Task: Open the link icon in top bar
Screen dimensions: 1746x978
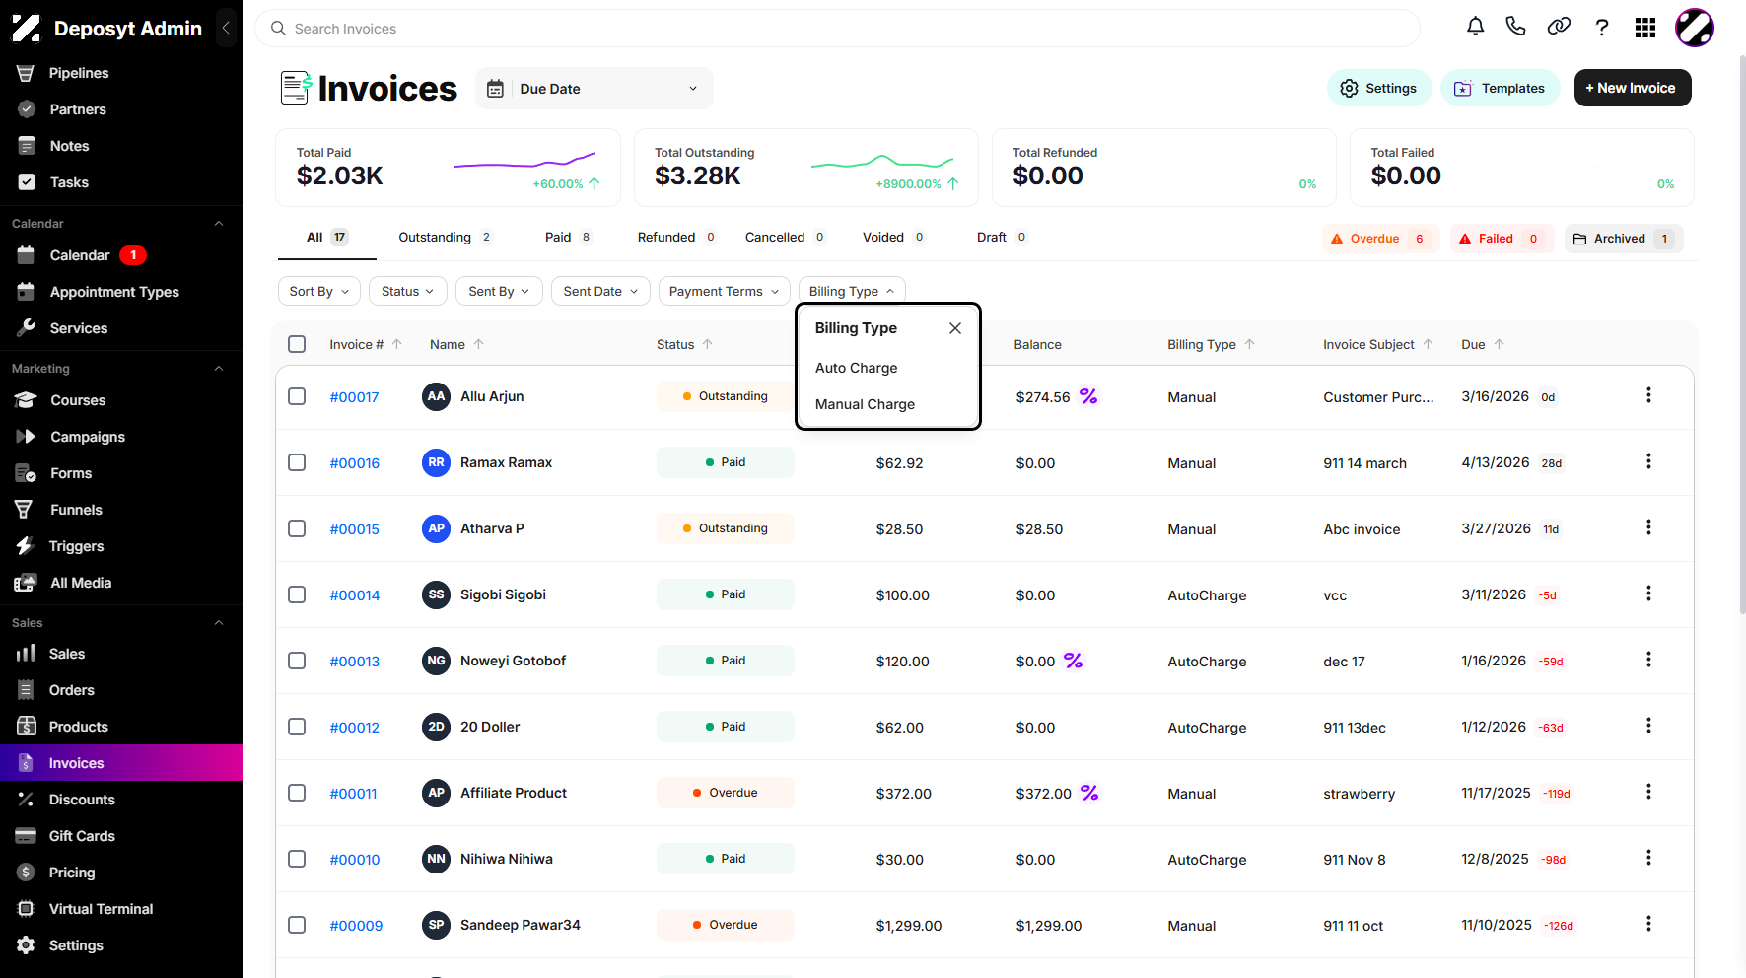Action: 1559,27
